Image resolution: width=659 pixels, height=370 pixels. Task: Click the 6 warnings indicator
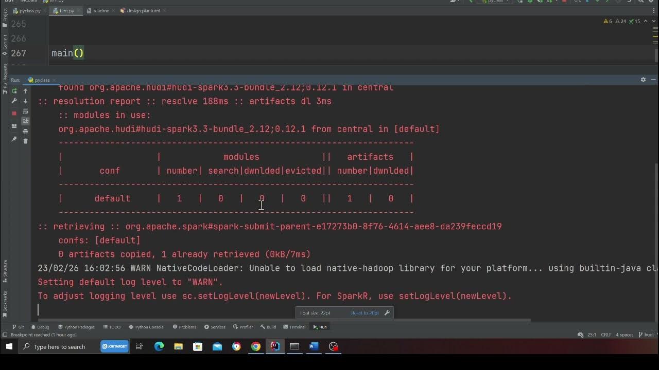(608, 21)
